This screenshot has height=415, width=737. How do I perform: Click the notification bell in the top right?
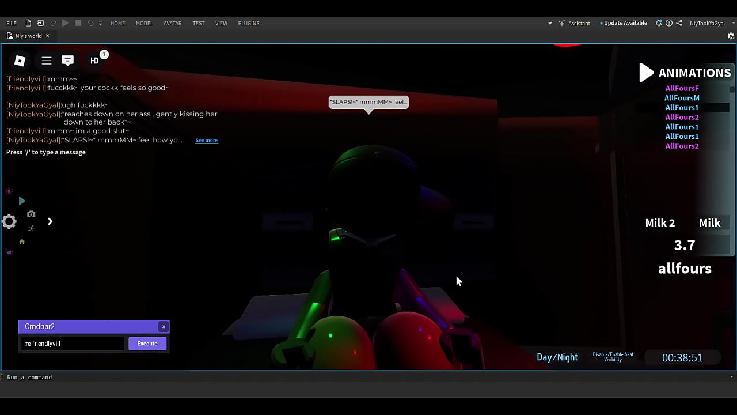659,23
